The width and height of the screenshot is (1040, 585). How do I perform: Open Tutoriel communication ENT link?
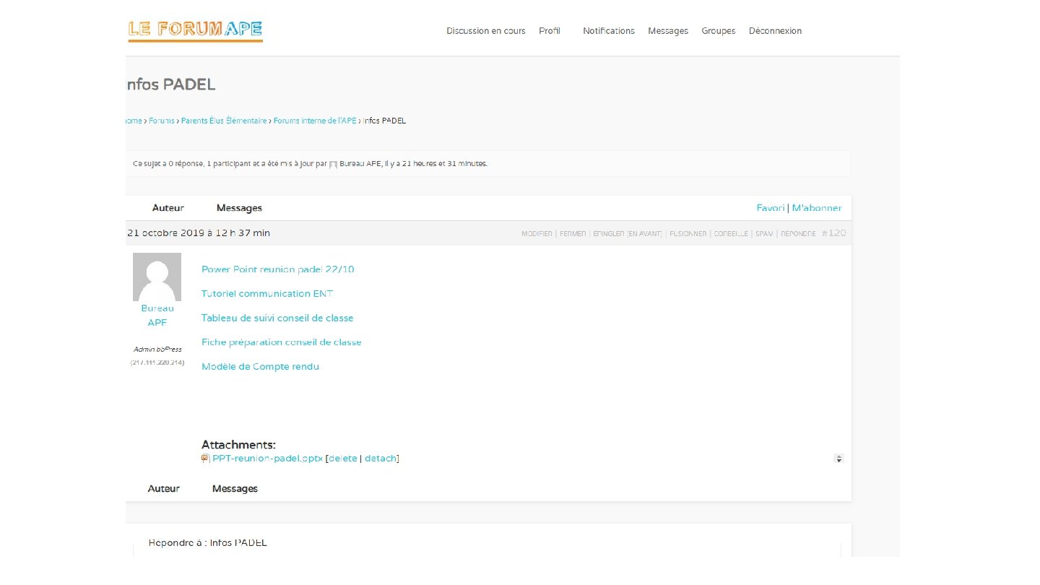267,294
